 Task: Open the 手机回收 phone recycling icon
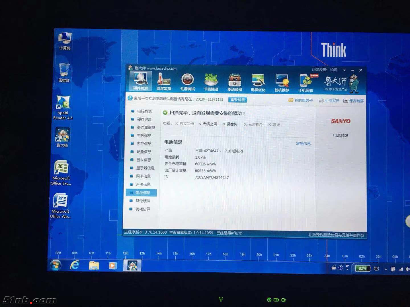click(x=306, y=83)
